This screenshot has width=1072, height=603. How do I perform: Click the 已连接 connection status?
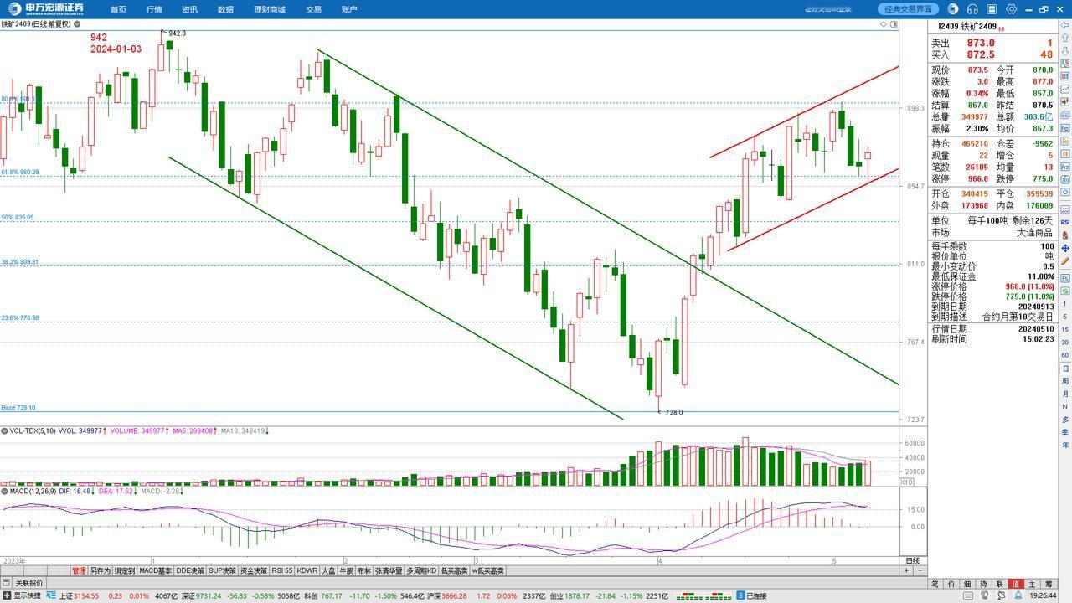click(756, 596)
